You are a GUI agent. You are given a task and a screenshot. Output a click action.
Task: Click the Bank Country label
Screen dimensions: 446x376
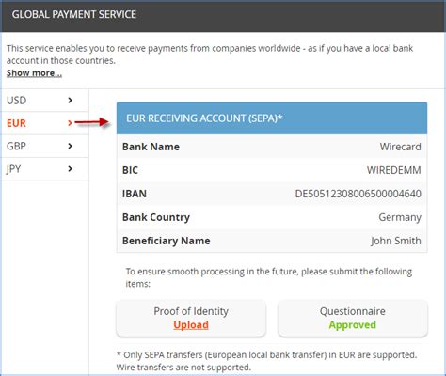tap(156, 217)
